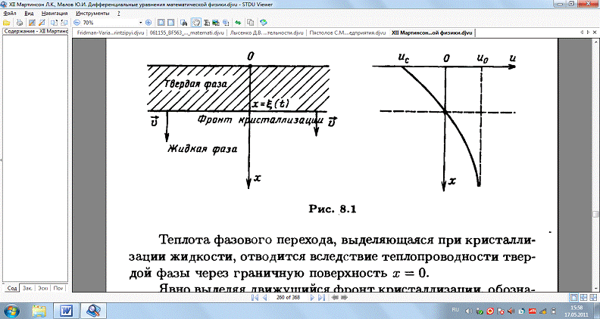Screen dimensions: 600x319
Task: Switch to Microsoft Word on taskbar
Action: 66,311
